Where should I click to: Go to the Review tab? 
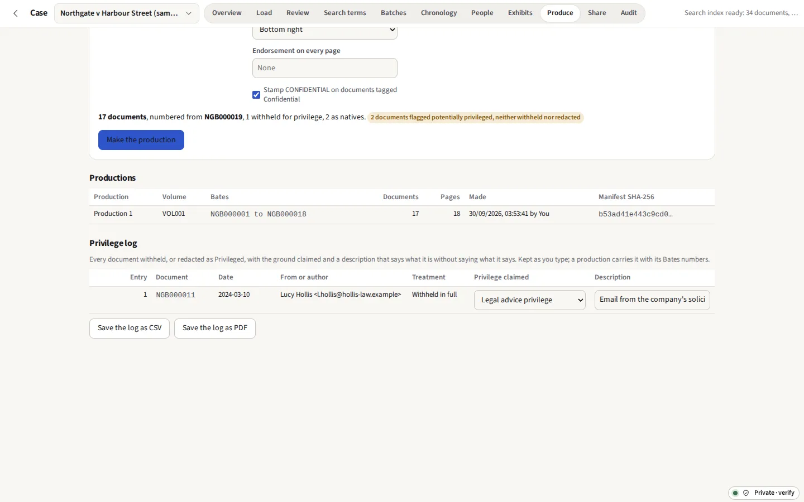click(x=298, y=13)
